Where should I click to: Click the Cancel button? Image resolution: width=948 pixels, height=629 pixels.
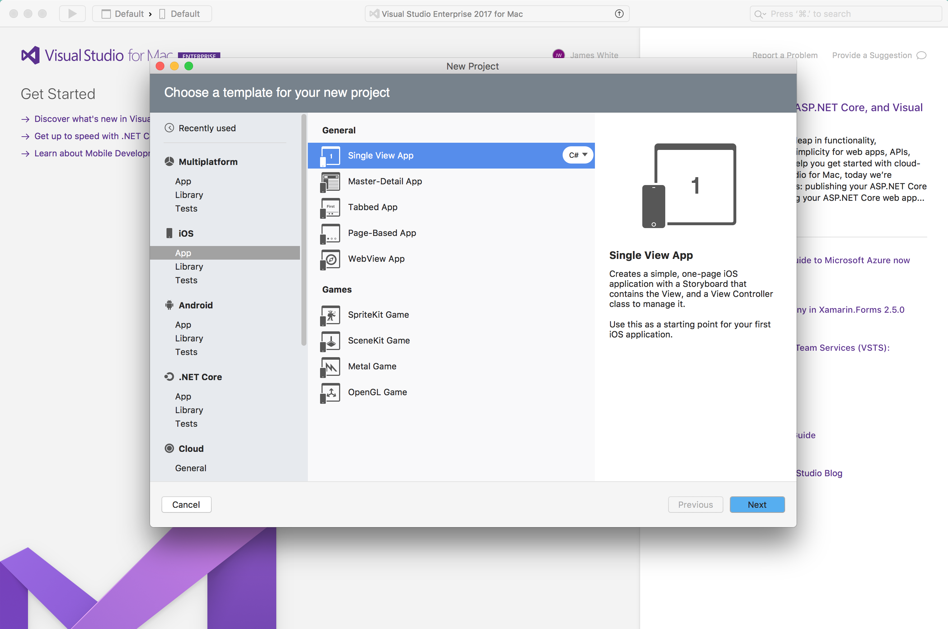point(186,505)
